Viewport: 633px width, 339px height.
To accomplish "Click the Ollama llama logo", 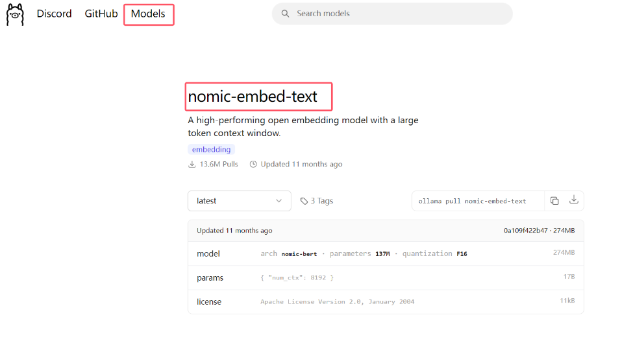I will coord(15,14).
